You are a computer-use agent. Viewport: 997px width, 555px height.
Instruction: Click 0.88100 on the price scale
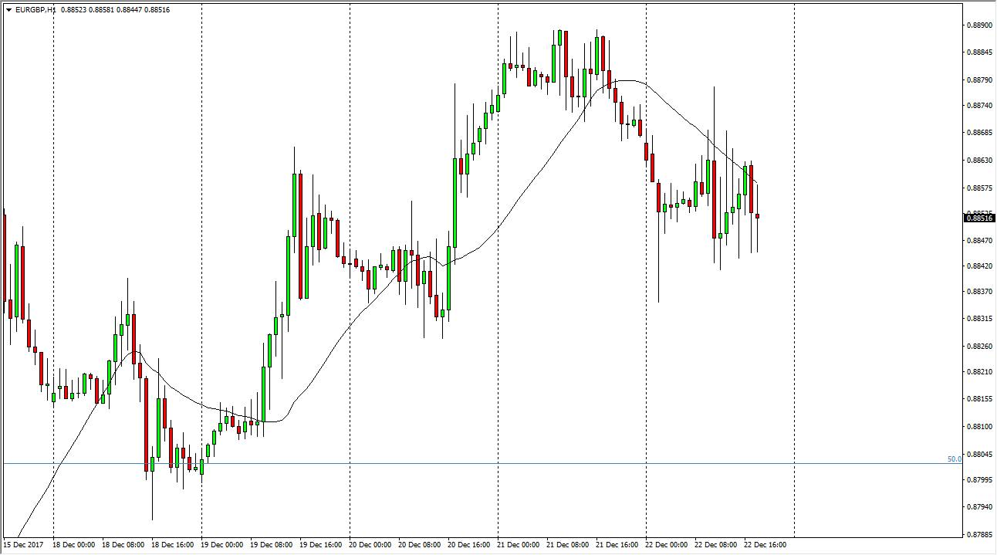point(978,426)
